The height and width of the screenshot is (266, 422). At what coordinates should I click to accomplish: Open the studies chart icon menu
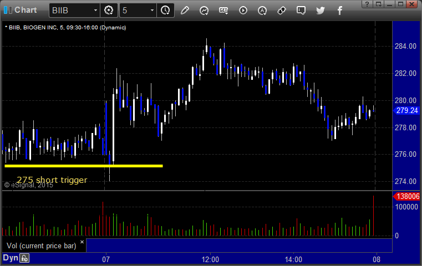[204, 11]
